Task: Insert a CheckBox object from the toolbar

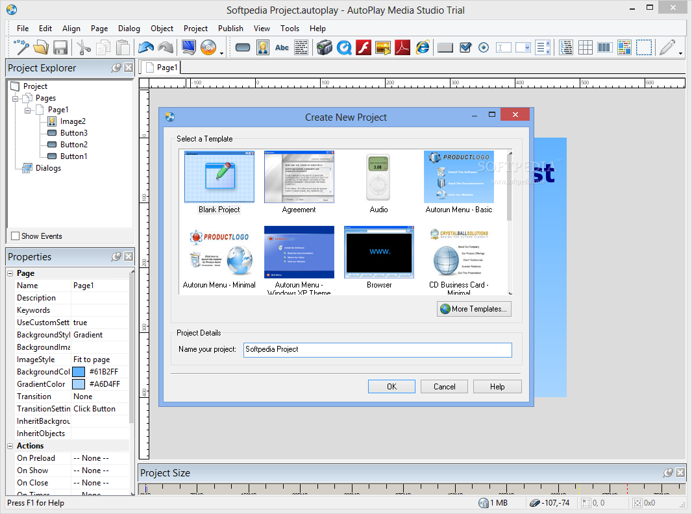Action: (465, 47)
